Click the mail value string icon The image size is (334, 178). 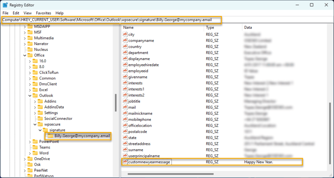[125, 107]
